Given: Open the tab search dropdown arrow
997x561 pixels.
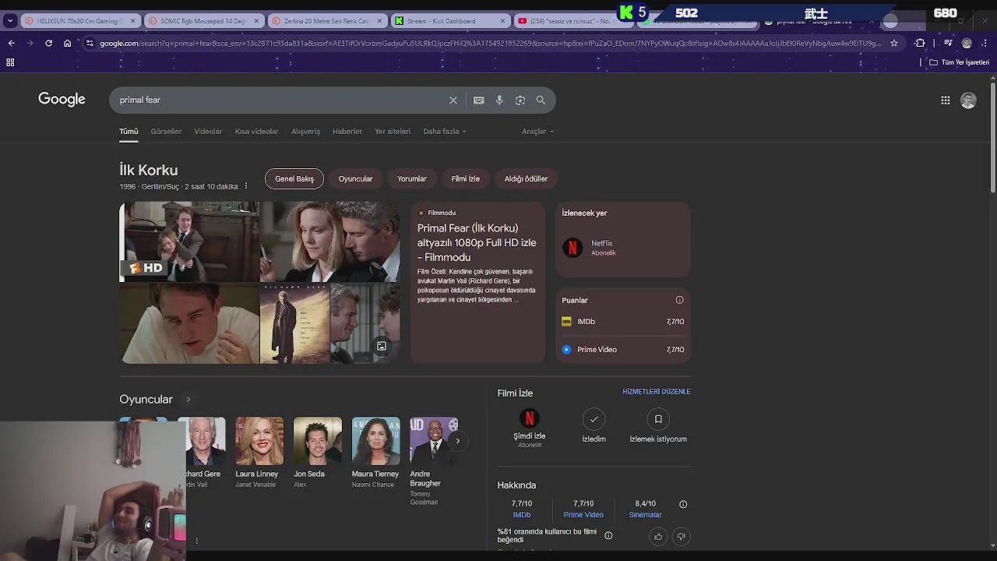Looking at the screenshot, I should 9,21.
